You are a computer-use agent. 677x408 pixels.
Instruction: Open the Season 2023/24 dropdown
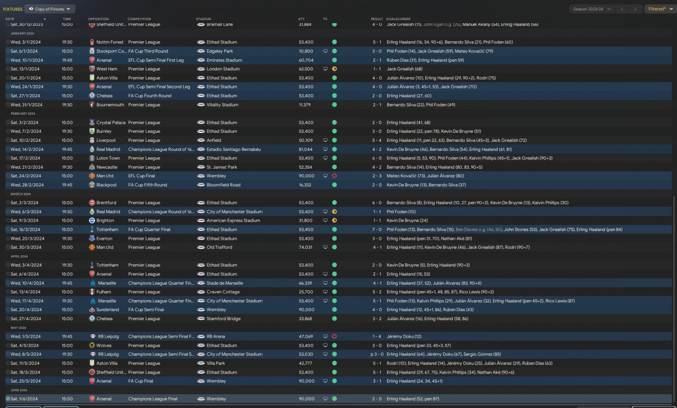click(592, 9)
